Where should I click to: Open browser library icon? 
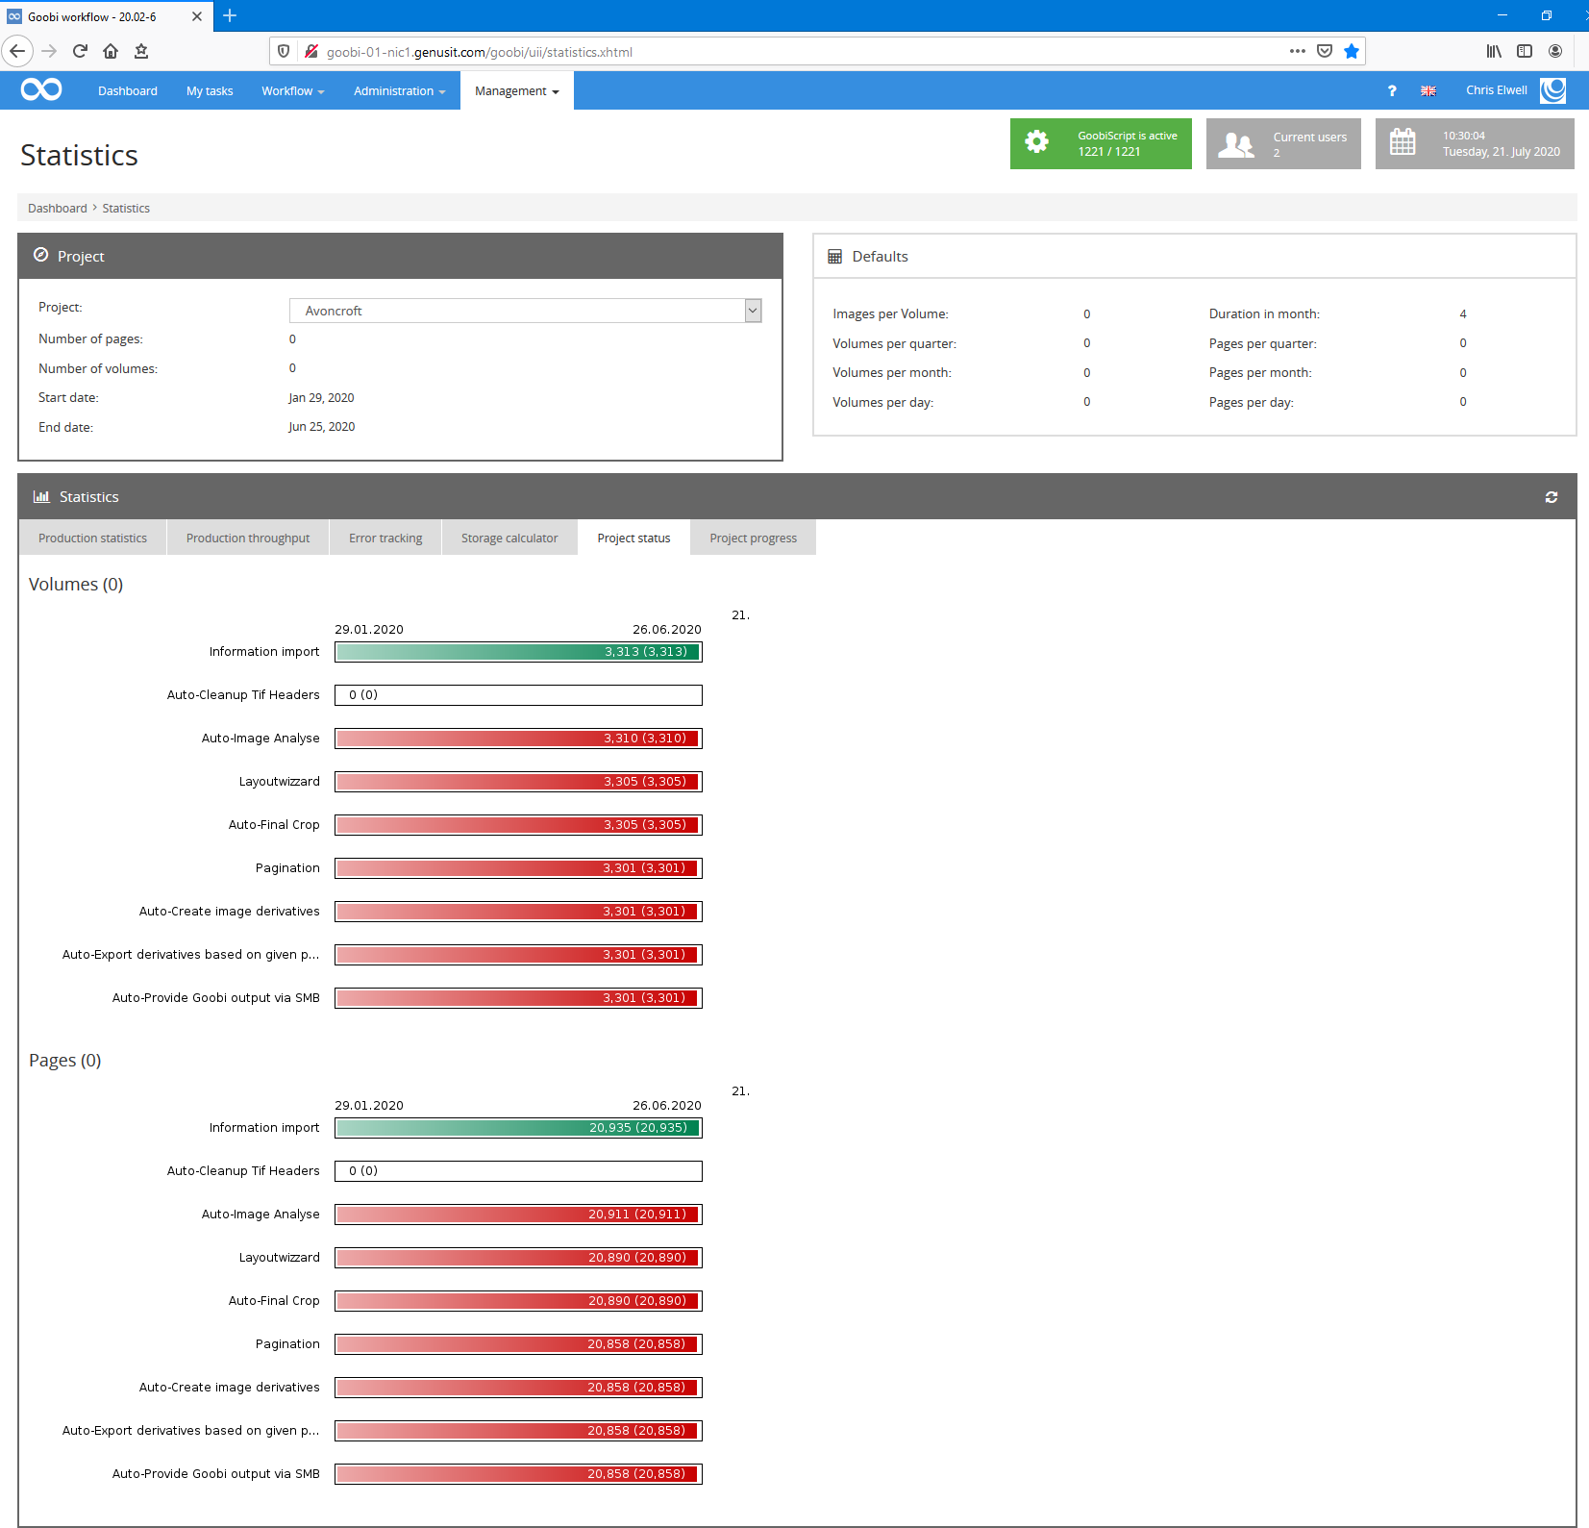click(1494, 51)
